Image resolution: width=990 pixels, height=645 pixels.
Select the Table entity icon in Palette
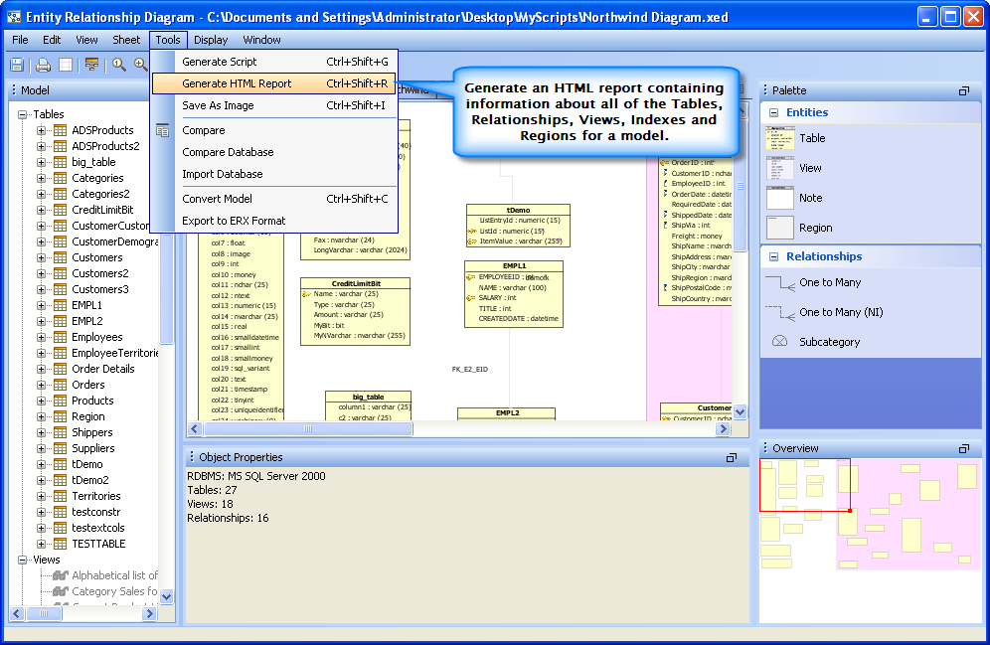click(x=779, y=138)
